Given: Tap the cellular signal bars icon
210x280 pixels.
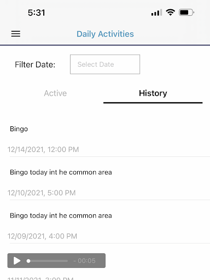Looking at the screenshot, I should [156, 13].
